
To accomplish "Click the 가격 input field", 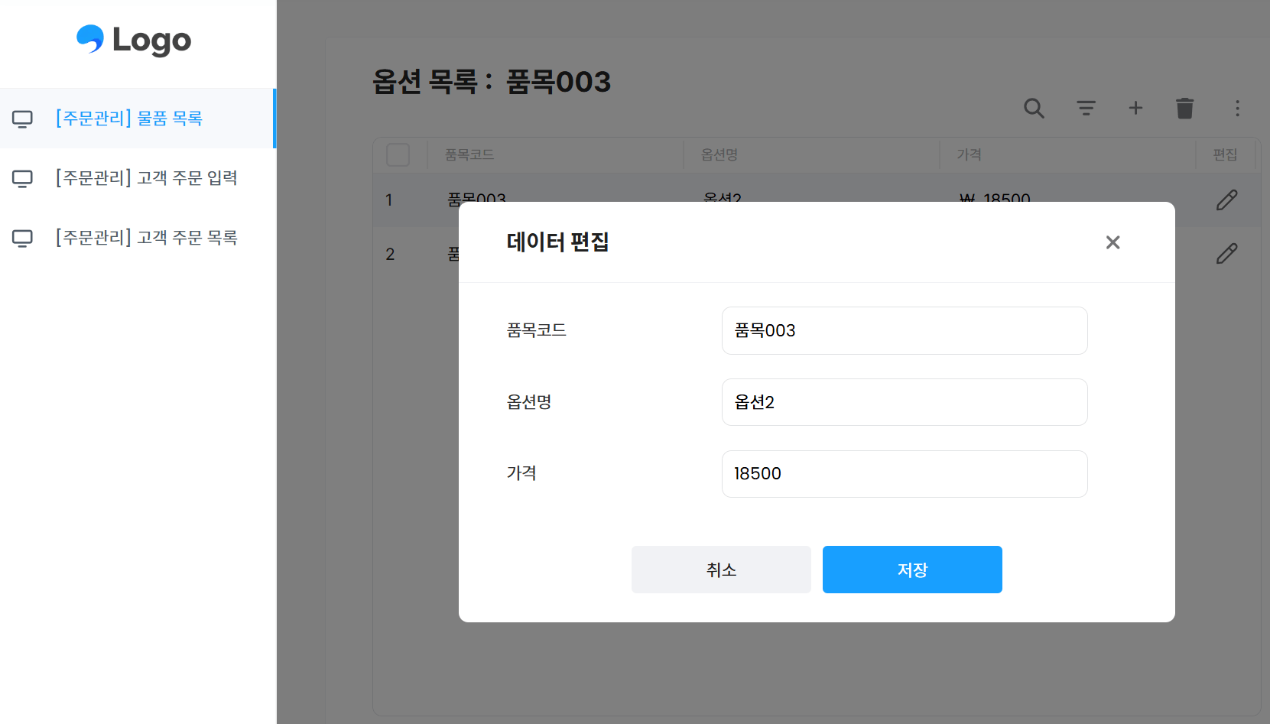I will click(904, 474).
